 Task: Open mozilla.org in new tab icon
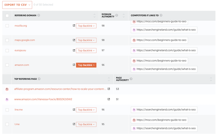[x=74, y=25]
